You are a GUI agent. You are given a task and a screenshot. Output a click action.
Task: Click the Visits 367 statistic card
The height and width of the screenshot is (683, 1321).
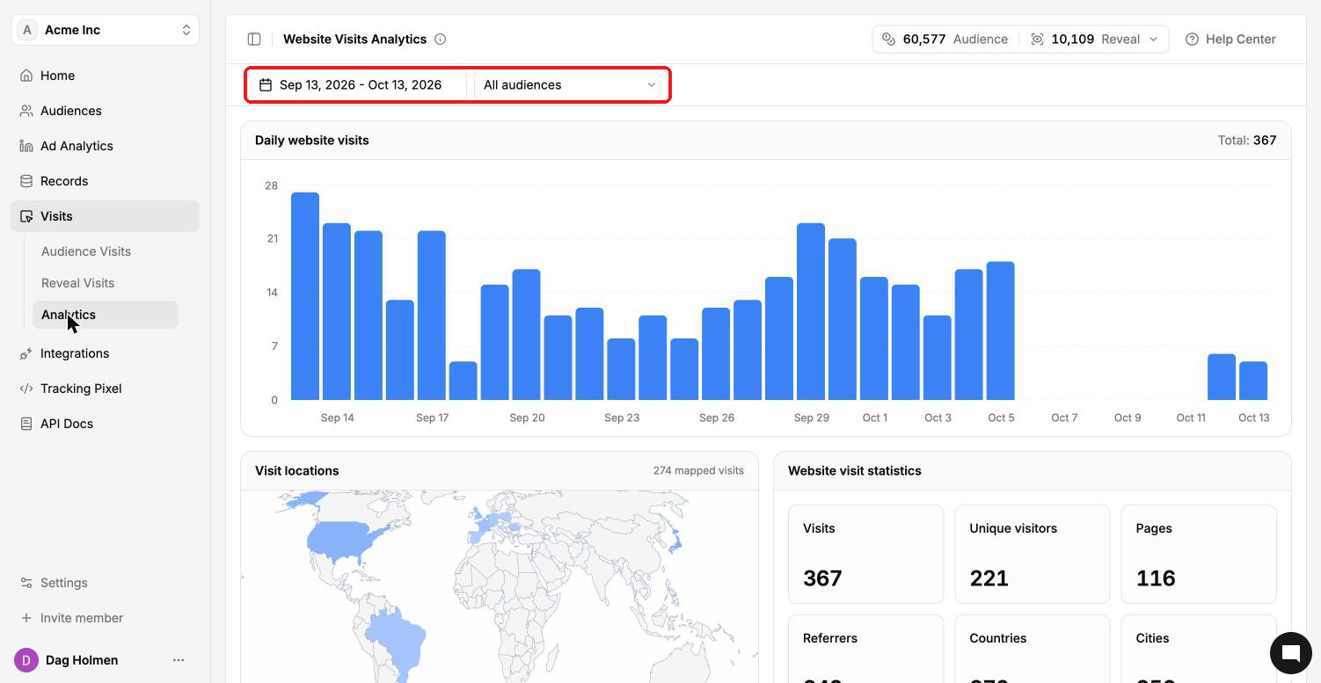[865, 554]
